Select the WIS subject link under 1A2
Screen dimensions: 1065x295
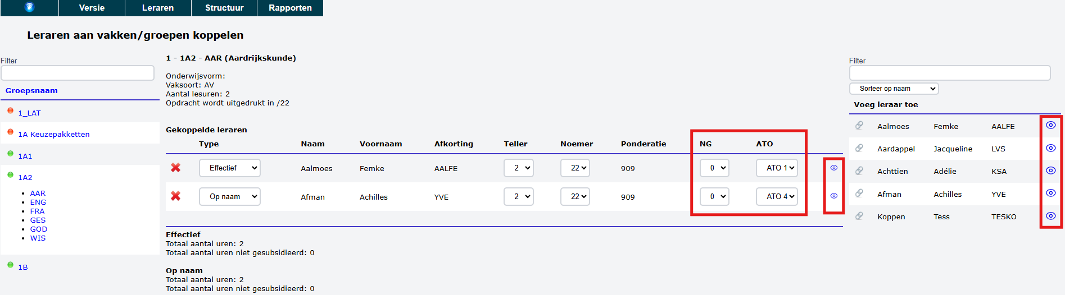tap(38, 238)
